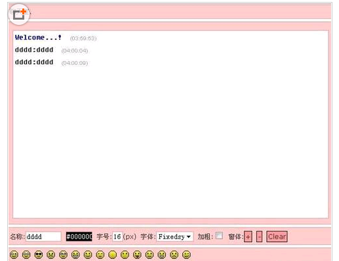Screen dimensions: 339x261
Task: Insert the first emoticon in the row
Action: (14, 254)
